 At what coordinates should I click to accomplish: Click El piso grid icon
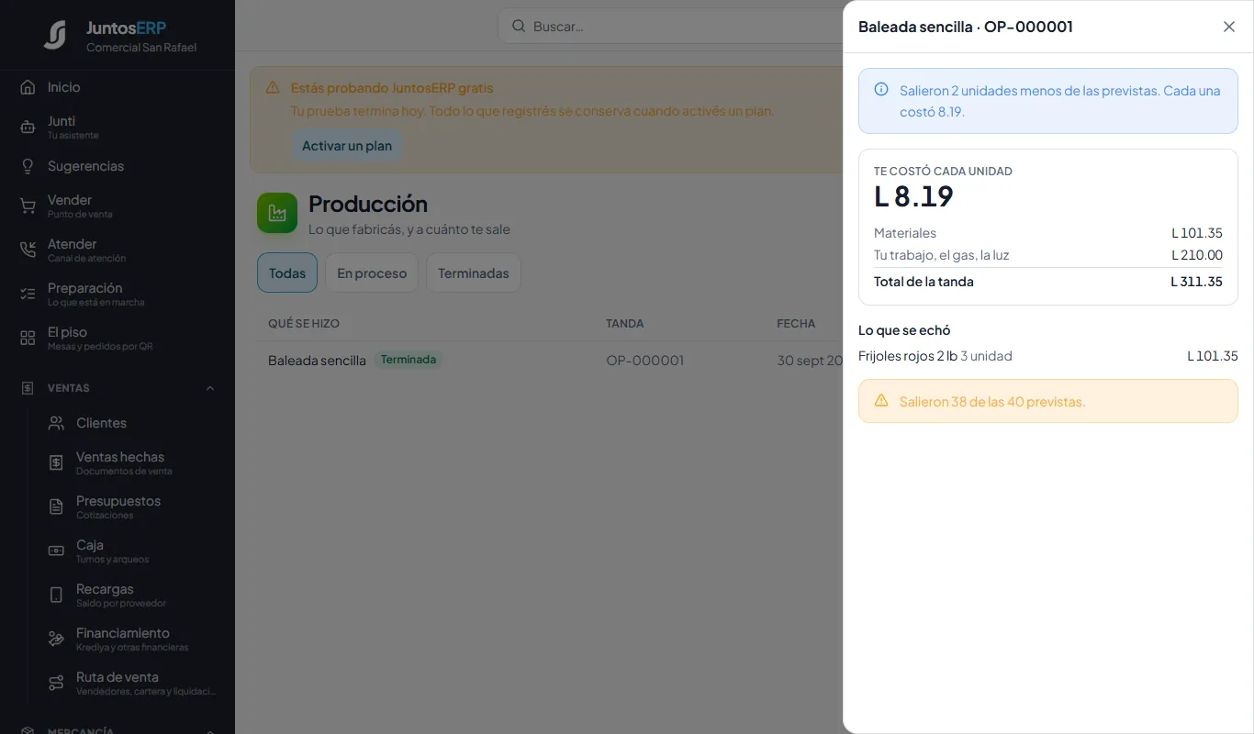coord(28,339)
